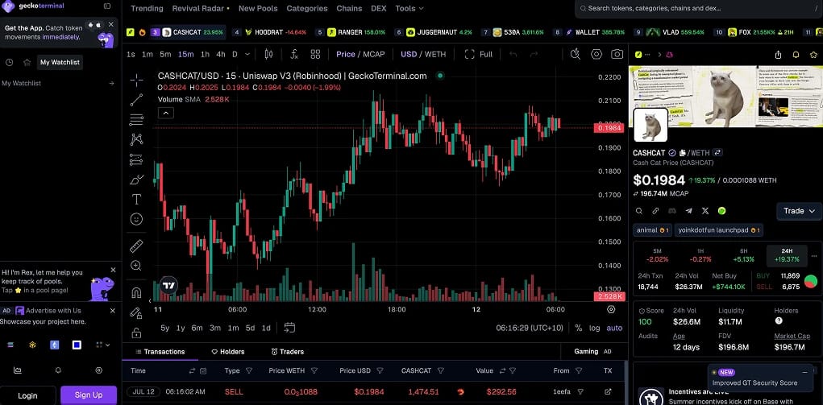Select the 24H price change period
The image size is (823, 405).
[786, 255]
